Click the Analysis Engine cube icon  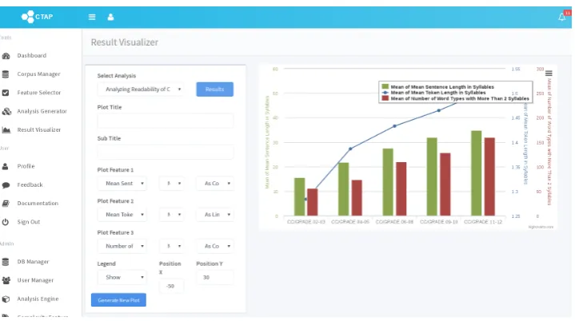(6, 299)
